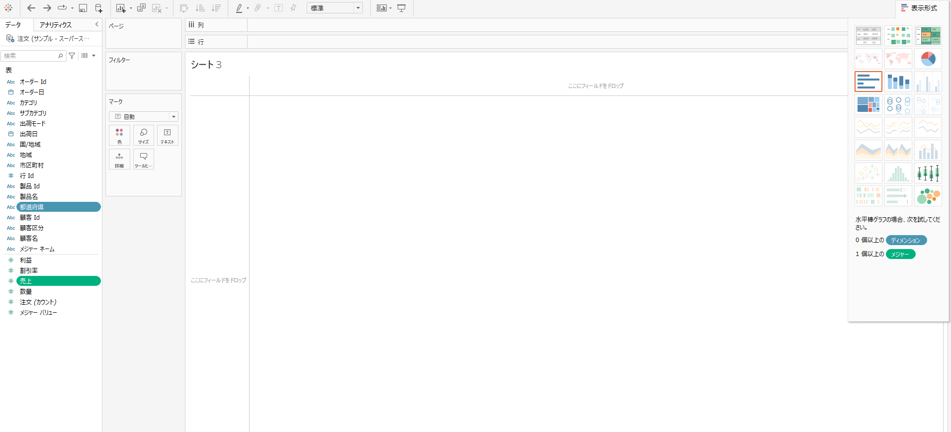Clear the sheet using toolbar icon

click(x=157, y=8)
